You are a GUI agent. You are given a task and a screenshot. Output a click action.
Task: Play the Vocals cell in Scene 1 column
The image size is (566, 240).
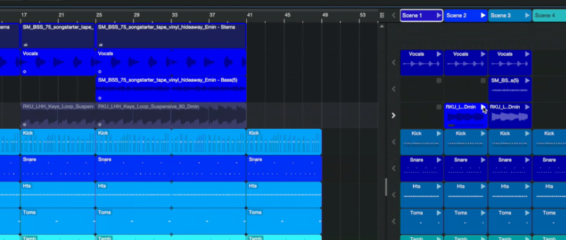(438, 55)
